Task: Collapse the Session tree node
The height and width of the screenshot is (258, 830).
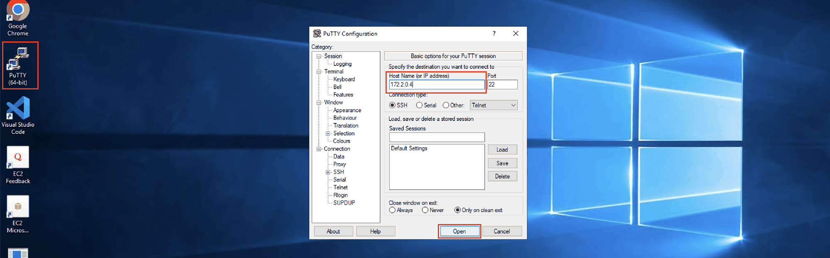Action: pyautogui.click(x=319, y=56)
